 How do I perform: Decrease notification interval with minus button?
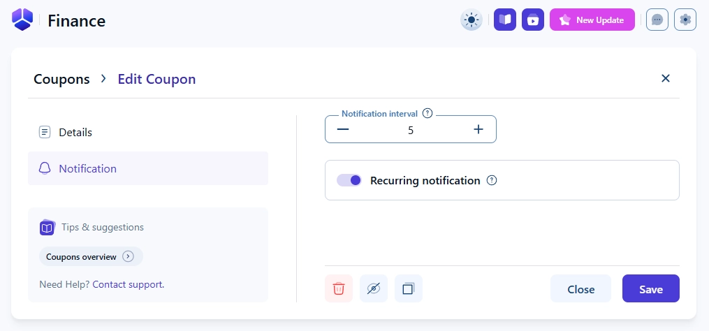(342, 129)
